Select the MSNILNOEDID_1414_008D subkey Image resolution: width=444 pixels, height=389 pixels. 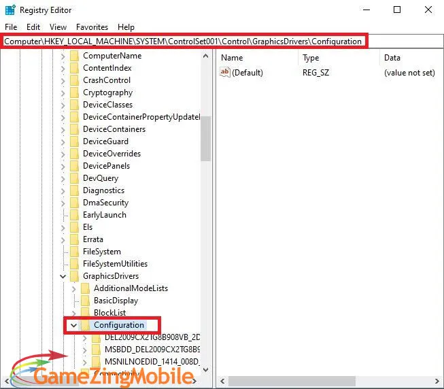click(152, 362)
